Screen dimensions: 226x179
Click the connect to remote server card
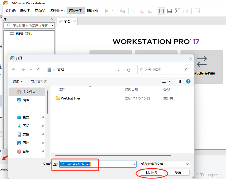coord(209,67)
